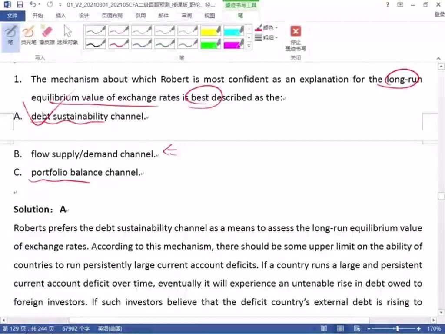Viewport: 445px width, 334px height.
Task: Pick the thin red pen preset
Action: pos(118,30)
